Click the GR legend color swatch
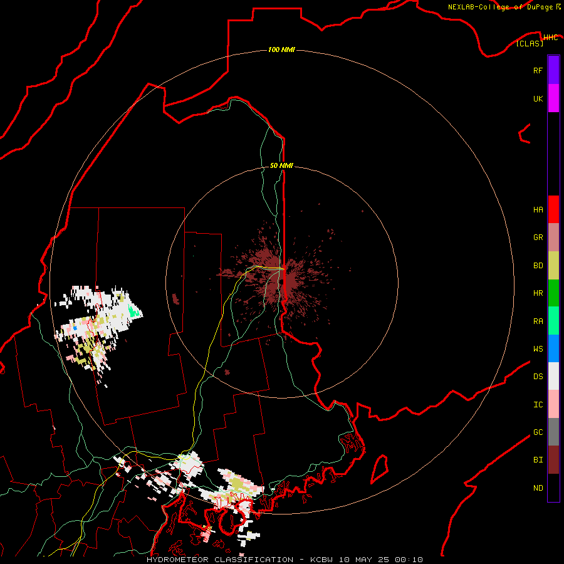Image resolution: width=564 pixels, height=564 pixels. click(x=553, y=238)
